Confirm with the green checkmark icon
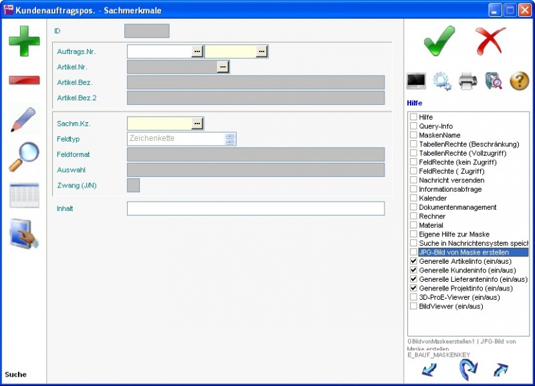 [439, 41]
